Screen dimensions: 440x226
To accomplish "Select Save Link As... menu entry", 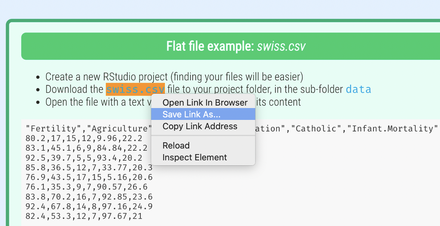I will (192, 115).
